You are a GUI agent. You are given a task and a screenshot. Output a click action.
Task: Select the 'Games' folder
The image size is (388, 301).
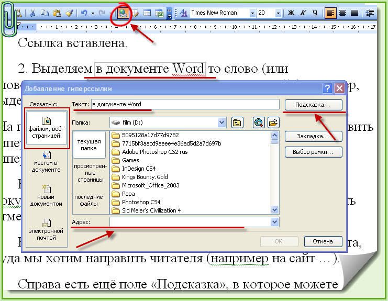(125, 160)
